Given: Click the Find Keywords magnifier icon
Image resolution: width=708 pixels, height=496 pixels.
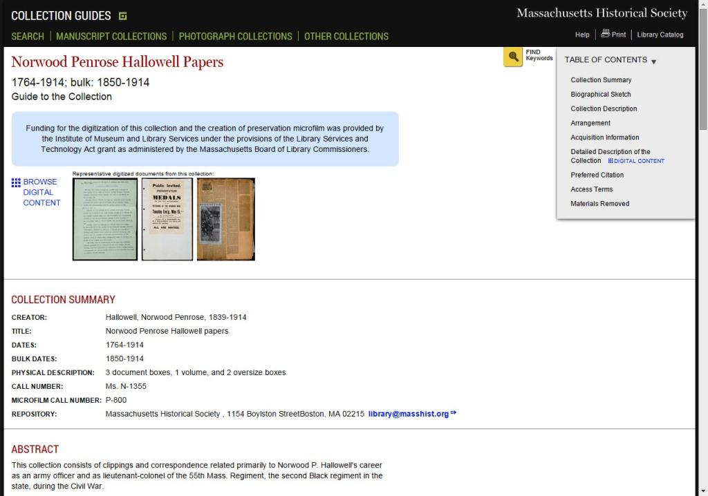Looking at the screenshot, I should (x=513, y=57).
